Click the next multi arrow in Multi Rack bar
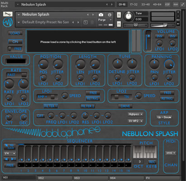Screen dimensions: 186x181 pos(112,5)
